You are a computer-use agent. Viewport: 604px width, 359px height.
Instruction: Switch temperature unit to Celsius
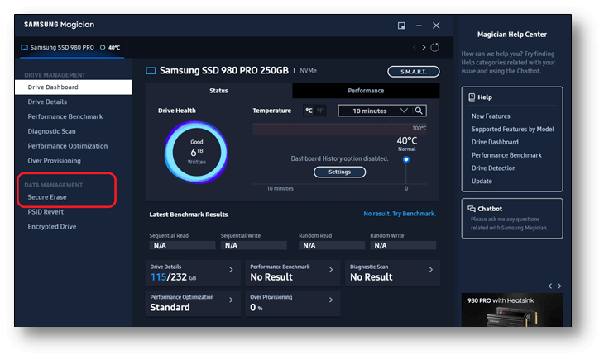tap(309, 111)
